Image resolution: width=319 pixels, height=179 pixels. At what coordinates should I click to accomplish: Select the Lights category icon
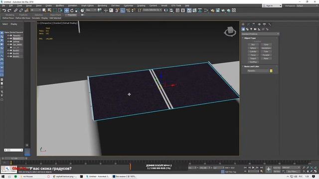tap(251, 29)
